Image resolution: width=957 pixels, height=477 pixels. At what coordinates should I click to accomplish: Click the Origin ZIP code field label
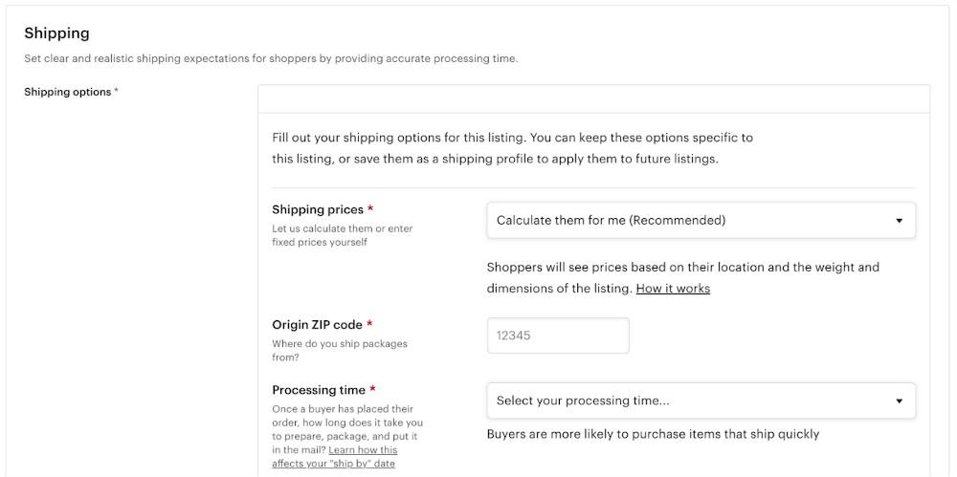pos(316,325)
